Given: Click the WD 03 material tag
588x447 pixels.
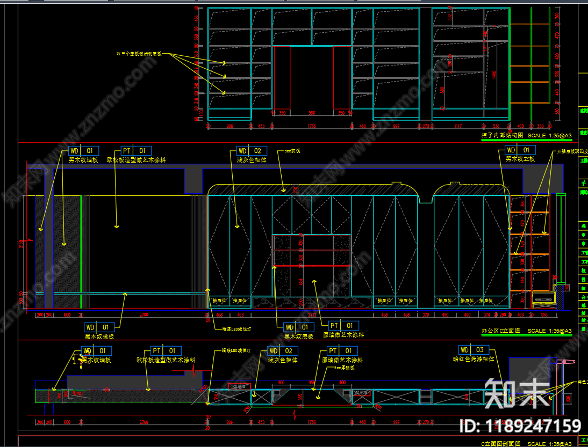Looking at the screenshot, I should 474,350.
